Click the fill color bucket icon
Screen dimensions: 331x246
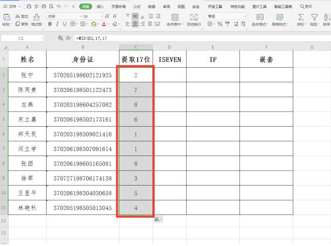point(94,24)
